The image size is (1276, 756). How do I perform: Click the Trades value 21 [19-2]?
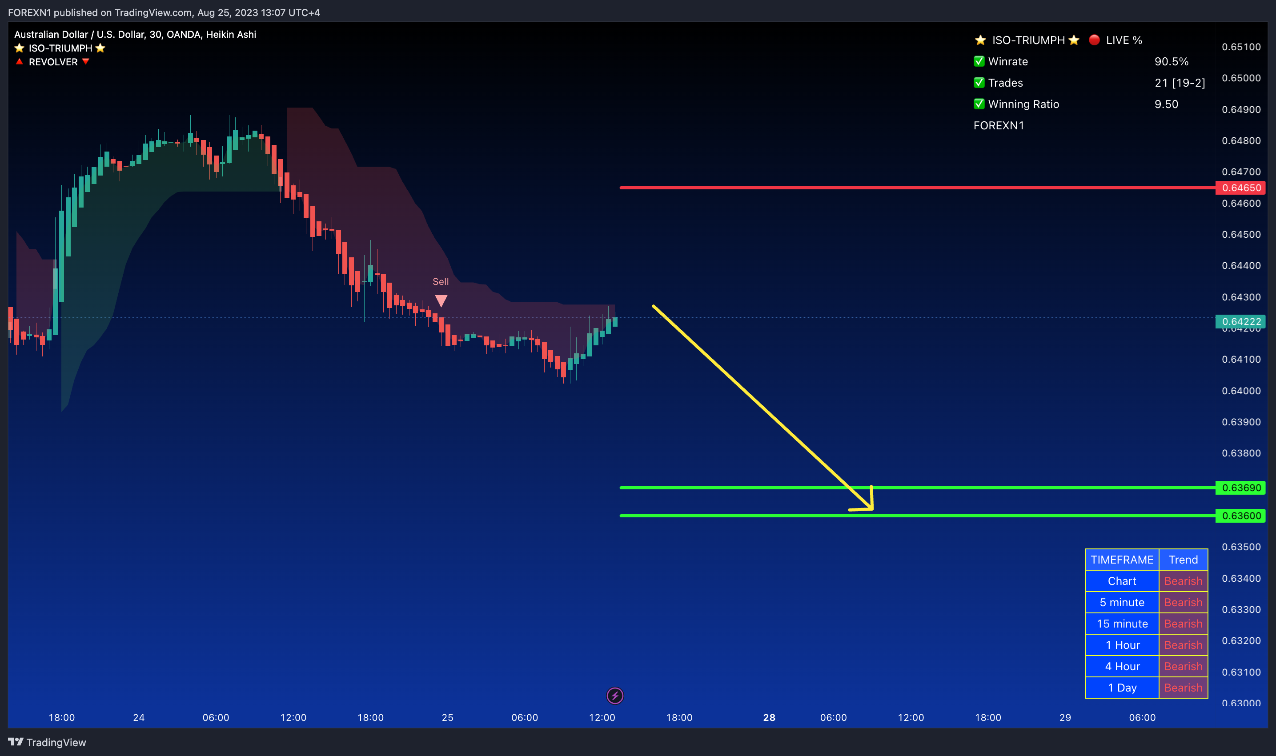tap(1180, 83)
